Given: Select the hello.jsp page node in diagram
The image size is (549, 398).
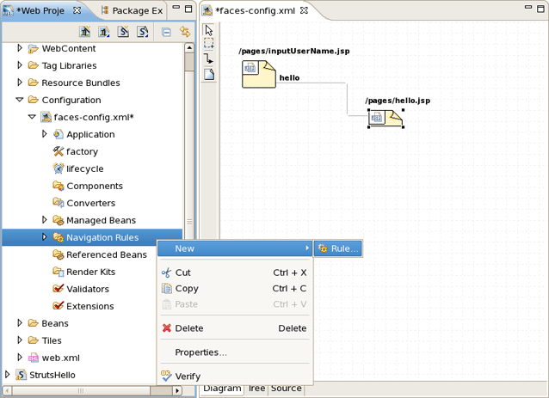Looking at the screenshot, I should tap(385, 118).
